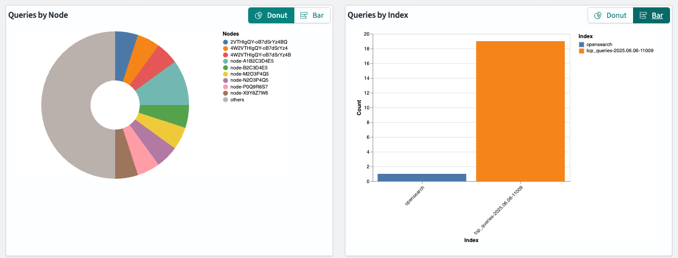This screenshot has width=678, height=258.
Task: Click the pink node-P0Q9R8S7 legend swatch
Action: (x=225, y=87)
